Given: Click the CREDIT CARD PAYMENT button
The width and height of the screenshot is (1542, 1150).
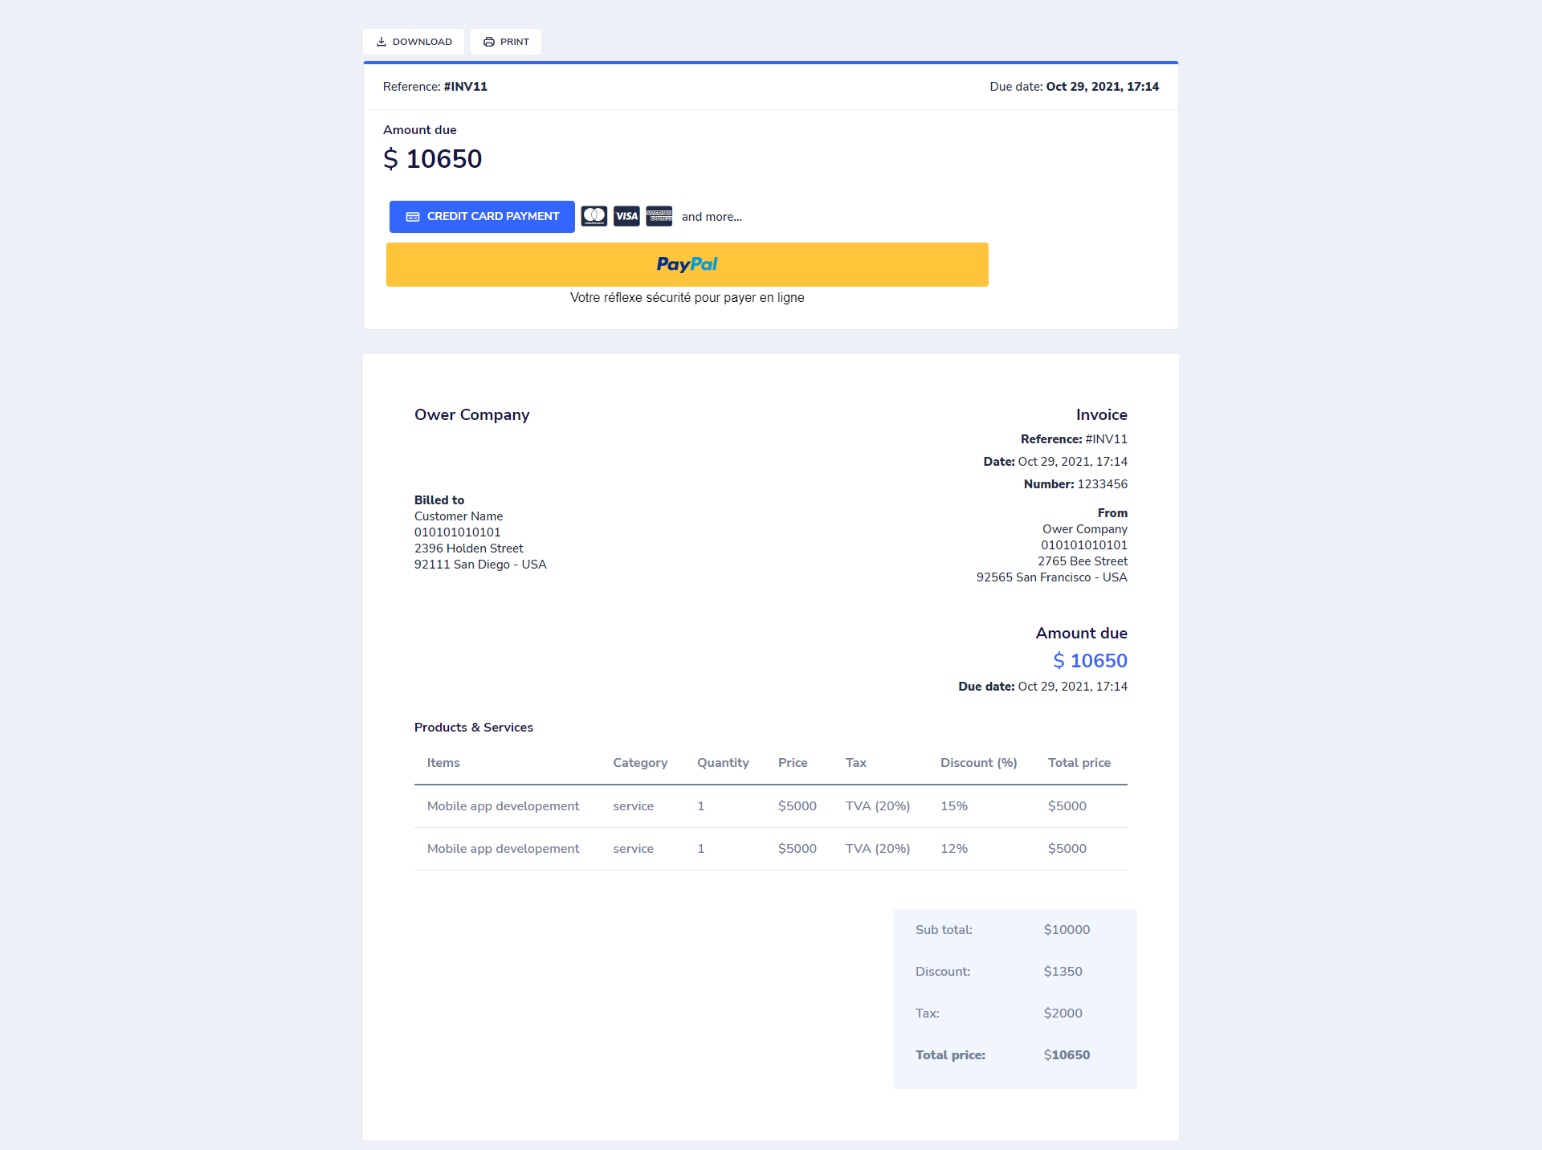Looking at the screenshot, I should coord(482,216).
